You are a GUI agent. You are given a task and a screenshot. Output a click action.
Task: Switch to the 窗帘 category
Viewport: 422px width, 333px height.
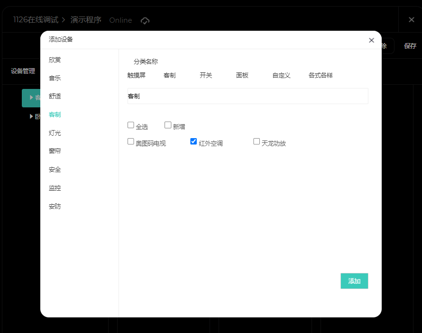tap(55, 151)
